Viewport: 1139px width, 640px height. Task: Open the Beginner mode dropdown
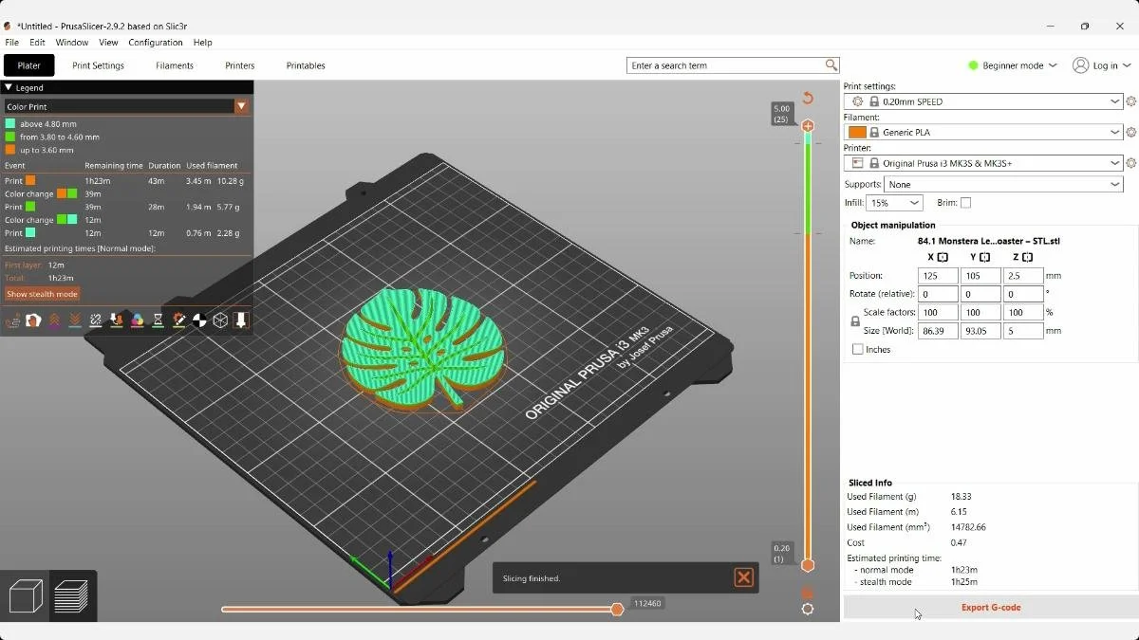(1012, 65)
